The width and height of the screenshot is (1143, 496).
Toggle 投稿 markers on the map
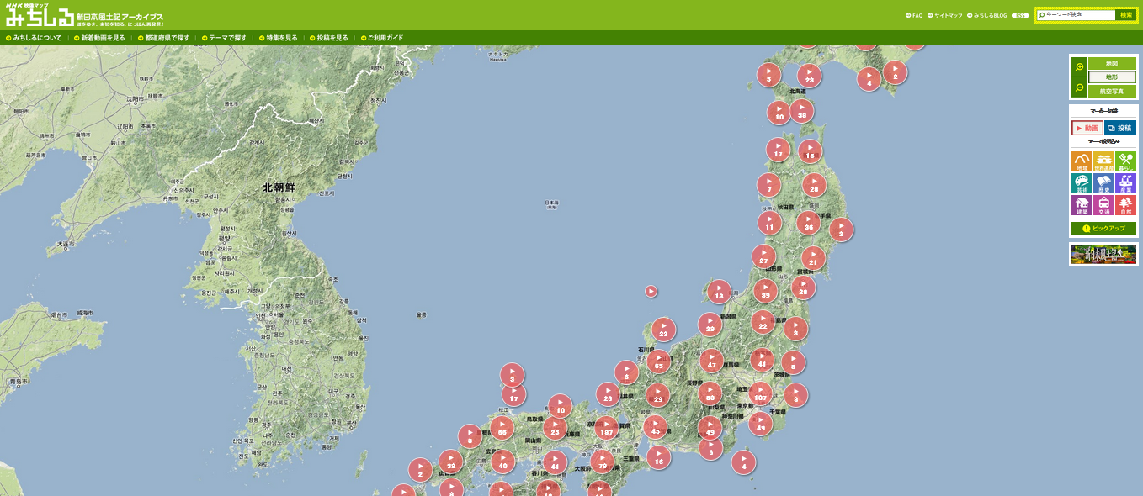[1120, 128]
